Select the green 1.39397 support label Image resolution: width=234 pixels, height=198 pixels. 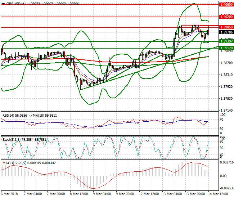pos(226,41)
